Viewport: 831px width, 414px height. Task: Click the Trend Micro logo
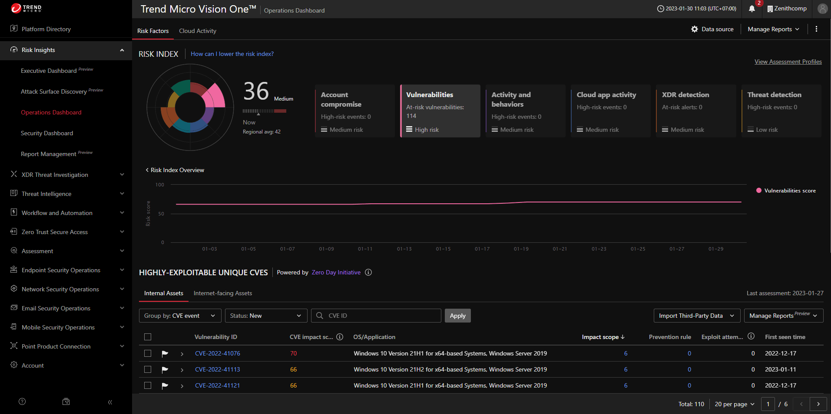pyautogui.click(x=26, y=8)
